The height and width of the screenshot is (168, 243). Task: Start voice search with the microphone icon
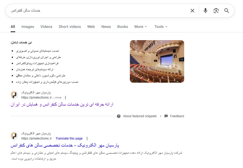pos(205,11)
